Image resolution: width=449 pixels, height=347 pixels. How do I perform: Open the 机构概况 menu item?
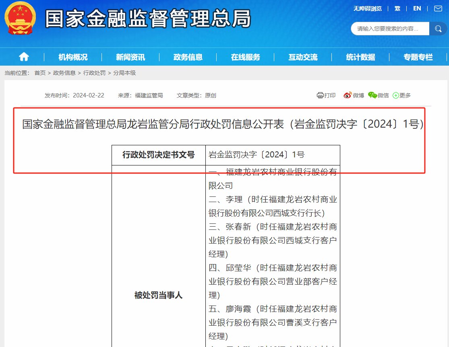(72, 57)
